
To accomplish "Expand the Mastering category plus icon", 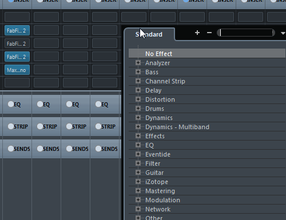I will [x=138, y=191].
